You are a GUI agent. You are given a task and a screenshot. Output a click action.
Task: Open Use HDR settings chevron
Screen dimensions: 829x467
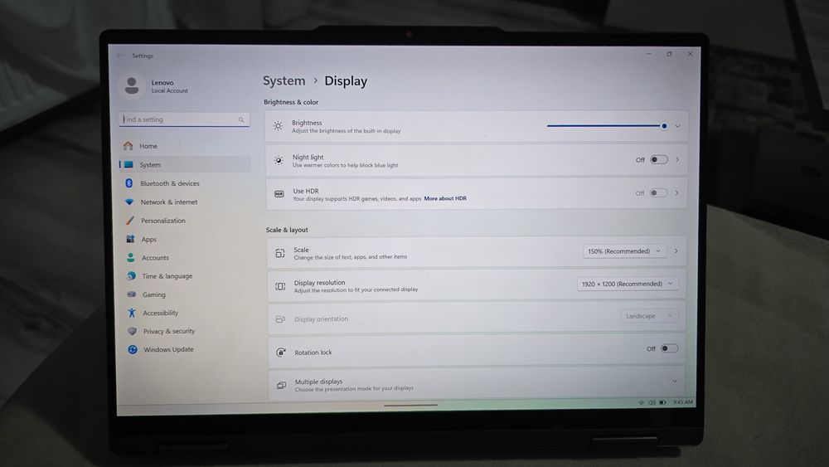(x=676, y=193)
